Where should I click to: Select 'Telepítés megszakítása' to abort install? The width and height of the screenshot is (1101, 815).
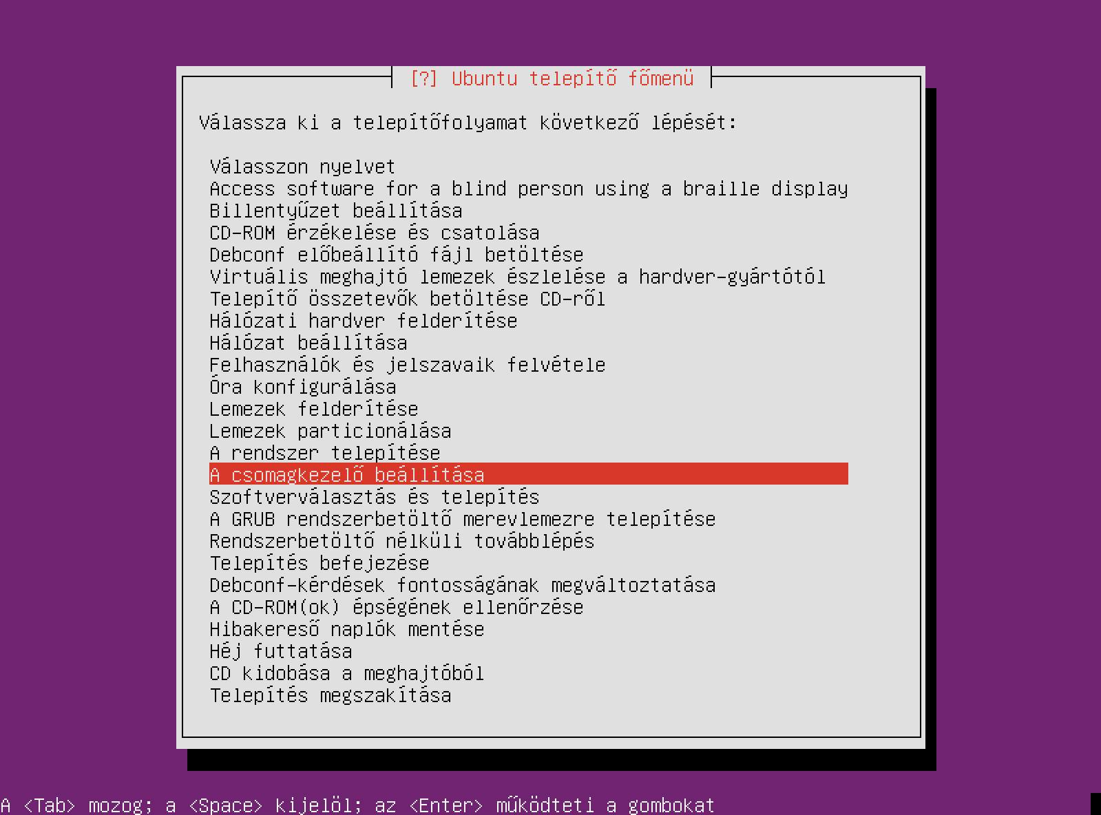coord(529,695)
